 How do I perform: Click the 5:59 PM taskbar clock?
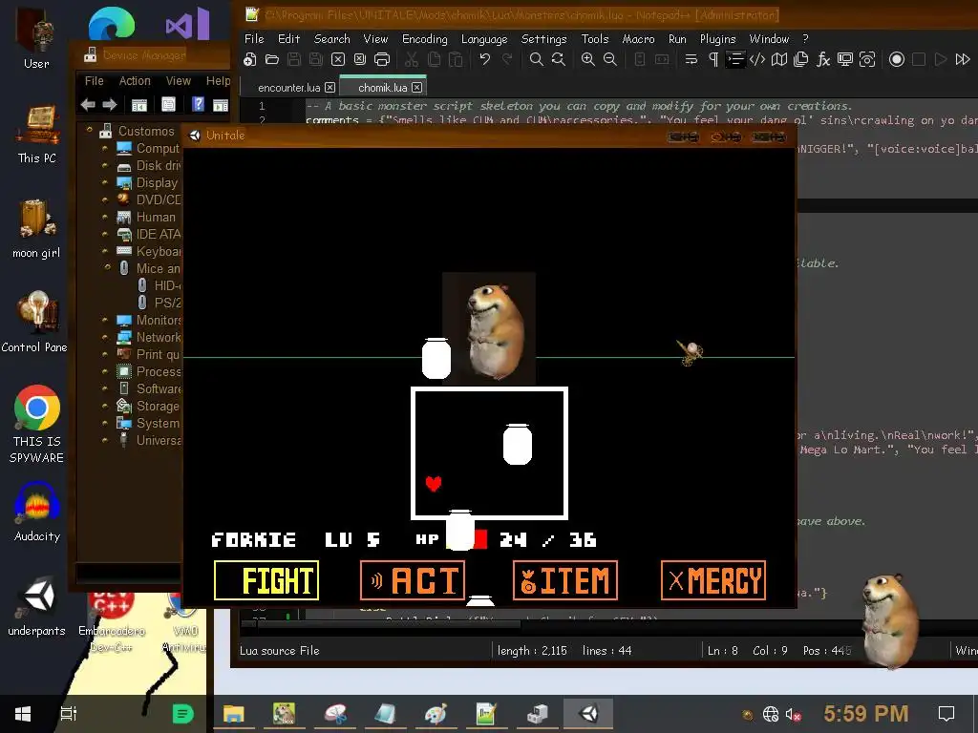[865, 713]
